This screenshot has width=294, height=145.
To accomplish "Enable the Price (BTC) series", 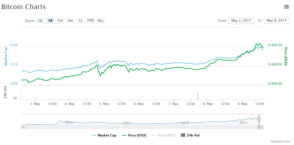I will (164, 135).
